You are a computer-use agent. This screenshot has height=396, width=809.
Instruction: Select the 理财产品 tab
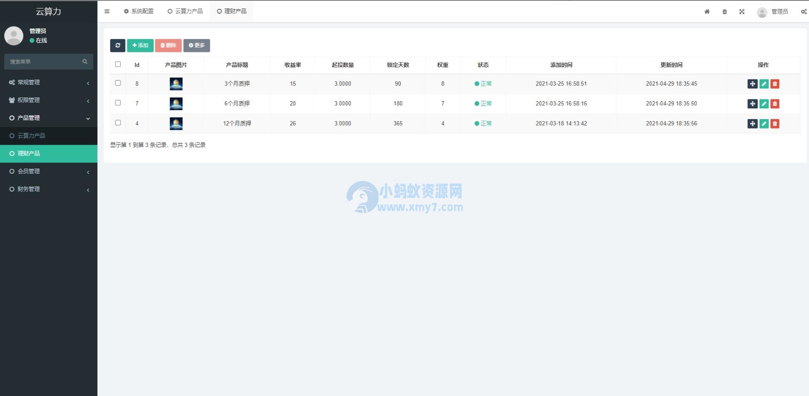232,11
